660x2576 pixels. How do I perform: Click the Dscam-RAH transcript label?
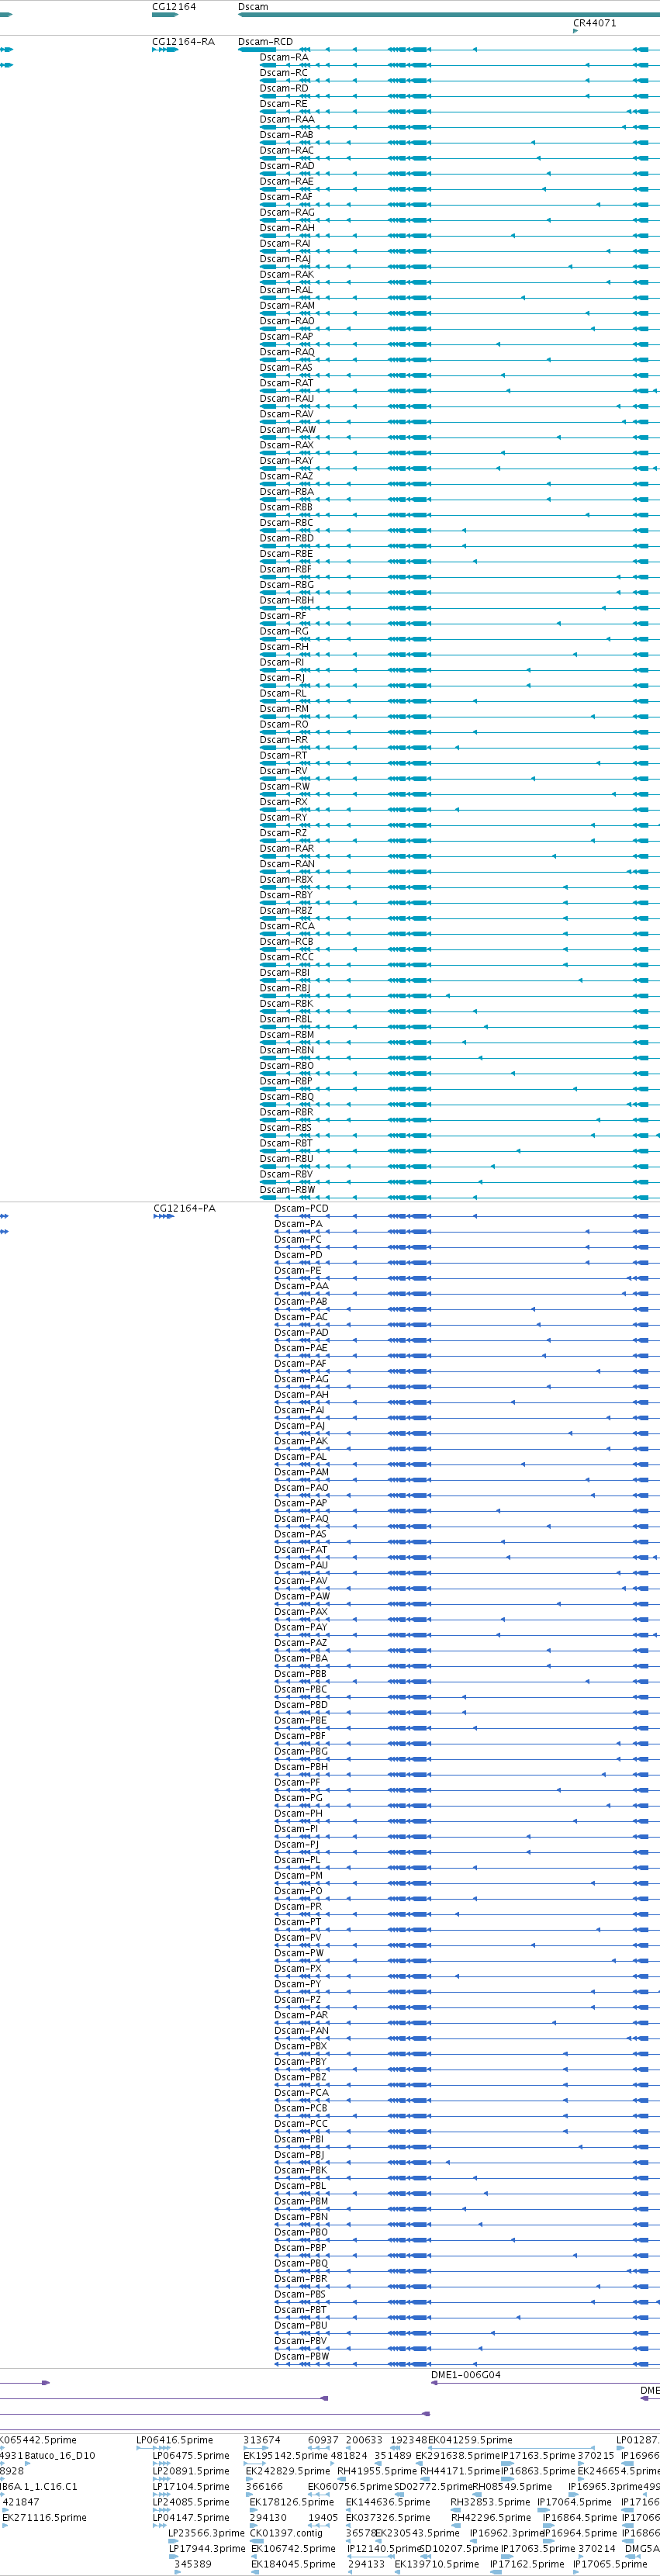pyautogui.click(x=287, y=228)
